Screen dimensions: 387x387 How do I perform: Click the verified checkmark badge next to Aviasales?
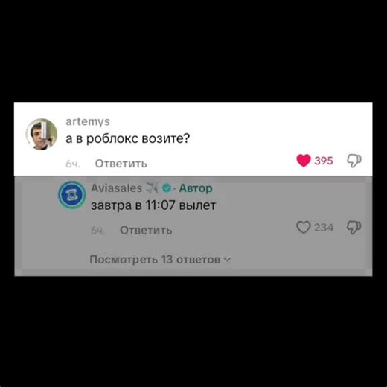(x=167, y=188)
